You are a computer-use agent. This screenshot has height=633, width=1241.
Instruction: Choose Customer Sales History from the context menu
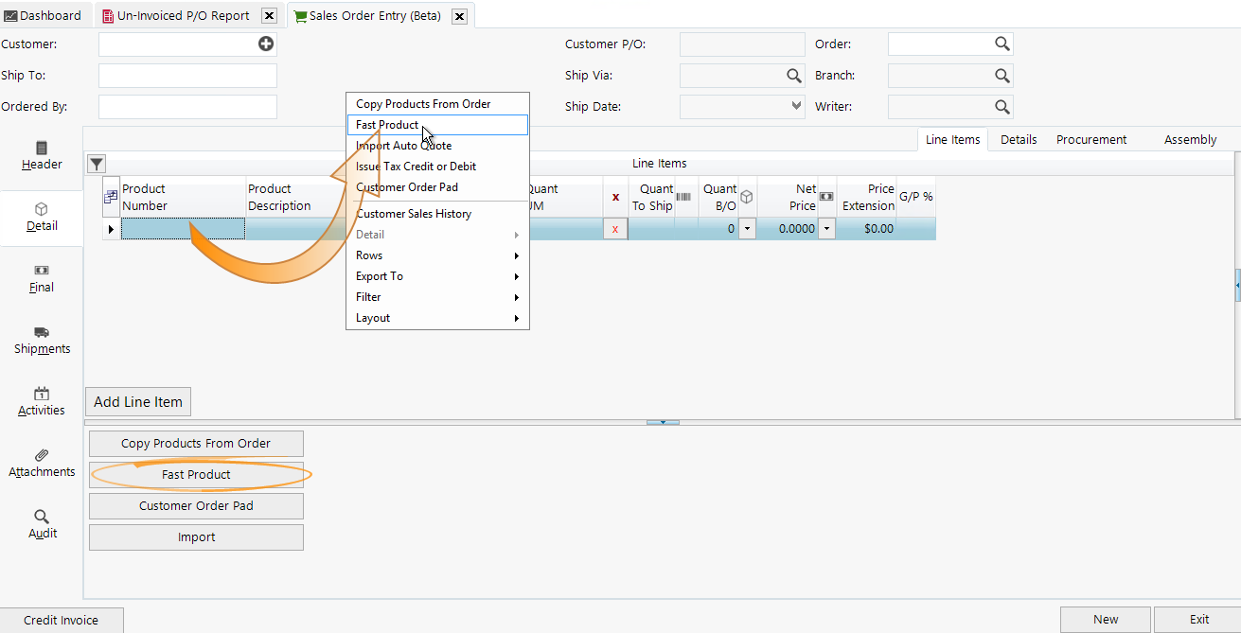pyautogui.click(x=414, y=213)
